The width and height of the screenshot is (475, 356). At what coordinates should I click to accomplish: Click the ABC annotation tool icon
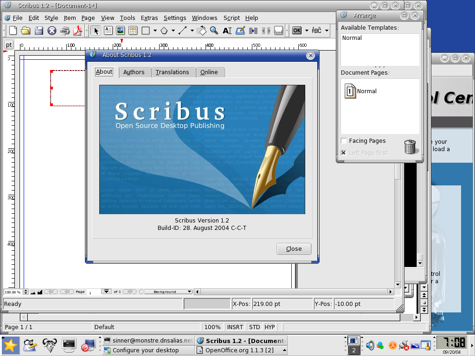(316, 31)
